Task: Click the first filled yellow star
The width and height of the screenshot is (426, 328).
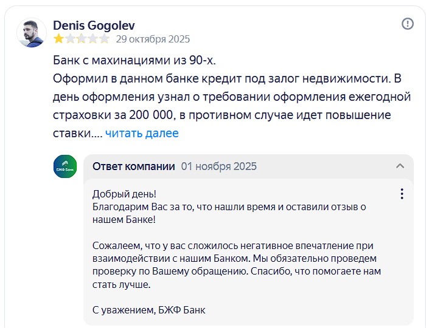Action: (59, 39)
